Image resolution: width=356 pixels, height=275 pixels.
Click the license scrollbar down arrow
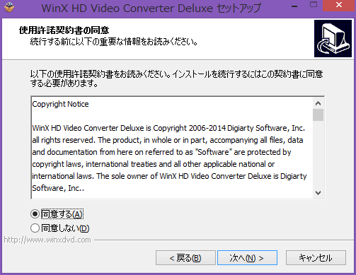(318, 193)
